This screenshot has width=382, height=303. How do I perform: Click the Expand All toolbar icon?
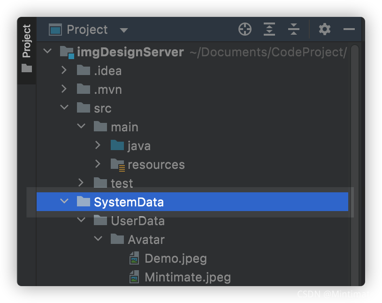269,29
